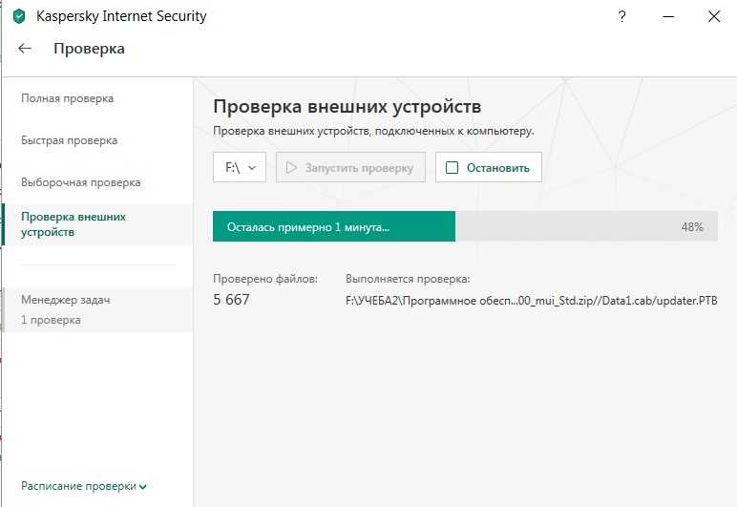
Task: Open the F:\ drive dropdown
Action: (240, 167)
